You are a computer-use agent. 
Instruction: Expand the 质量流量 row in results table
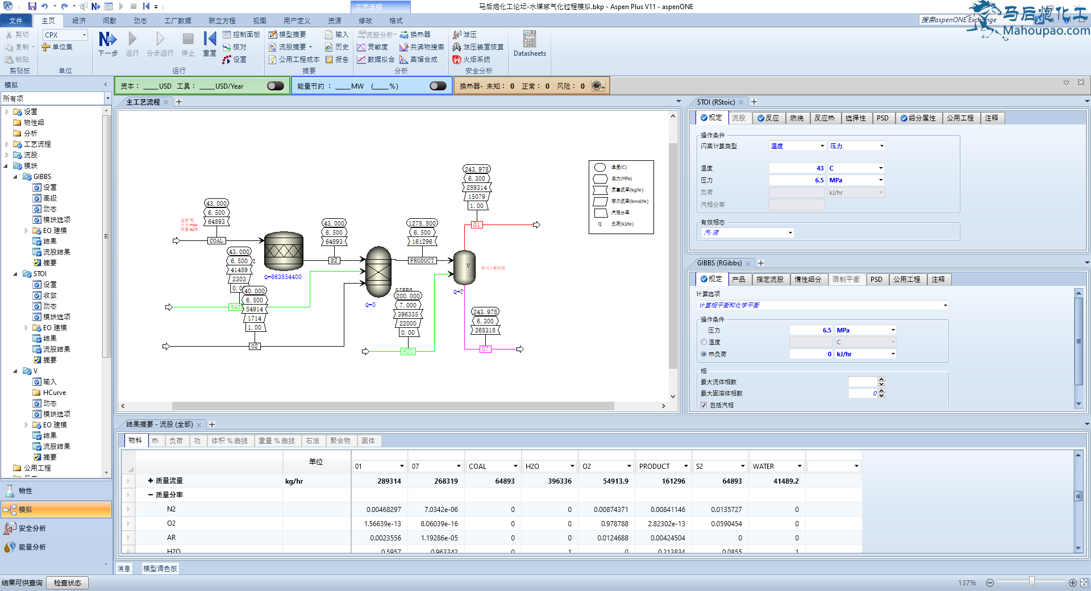(150, 481)
